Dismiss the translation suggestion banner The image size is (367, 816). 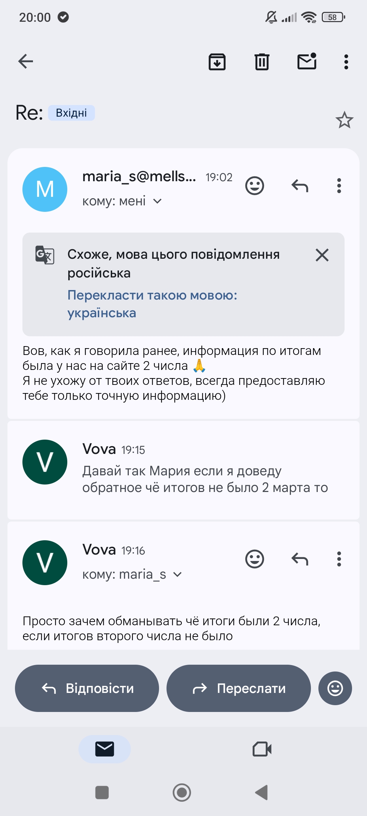(322, 255)
